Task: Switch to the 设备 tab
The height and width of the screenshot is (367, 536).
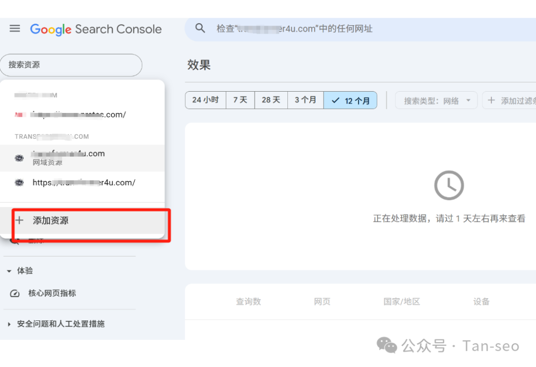Action: point(481,301)
